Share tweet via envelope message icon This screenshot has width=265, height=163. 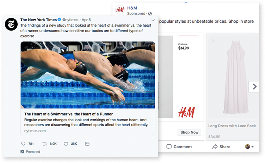(87, 144)
